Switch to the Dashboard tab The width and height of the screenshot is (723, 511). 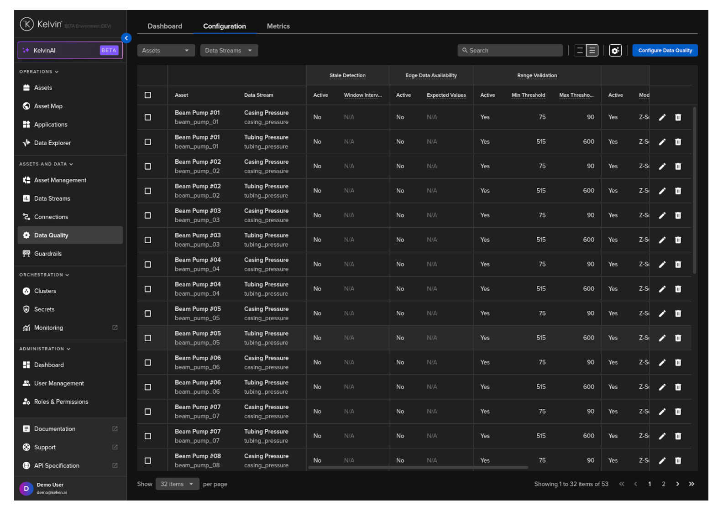pos(165,26)
